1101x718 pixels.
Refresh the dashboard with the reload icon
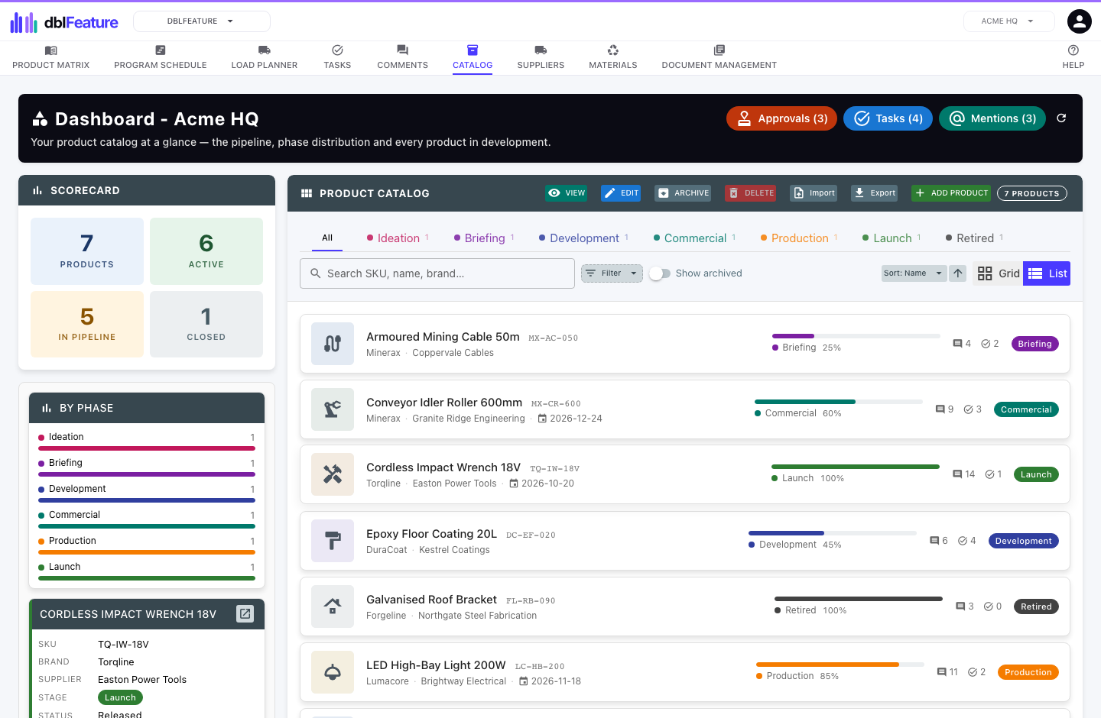click(1061, 118)
